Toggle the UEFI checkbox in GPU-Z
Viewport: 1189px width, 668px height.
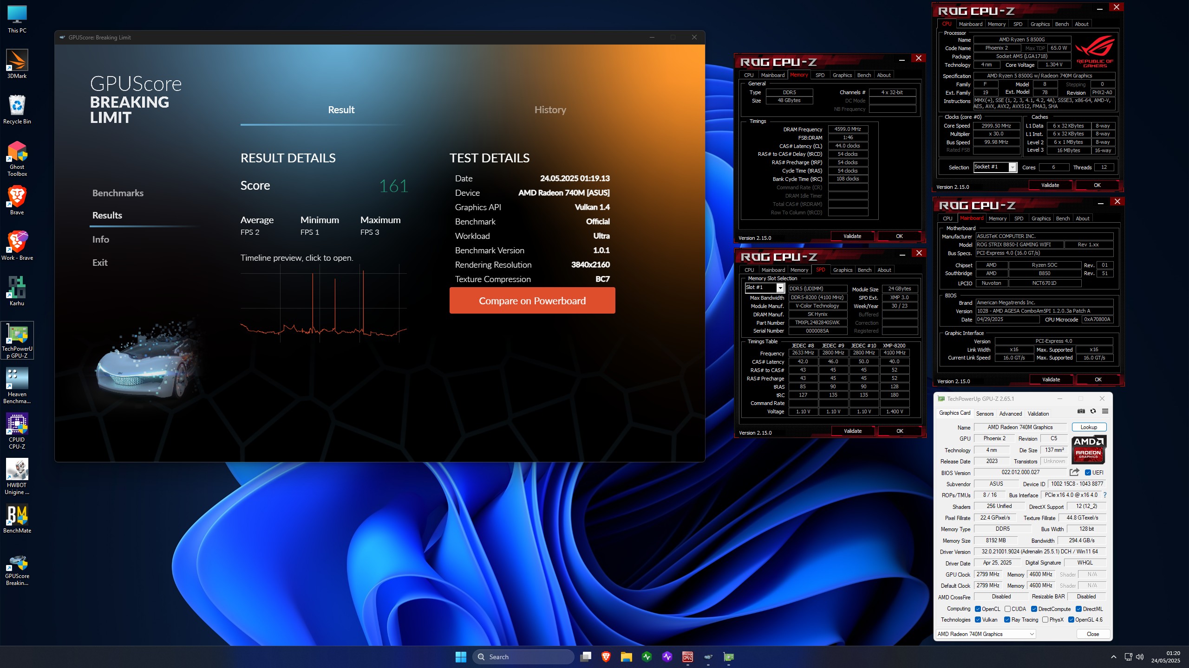tap(1088, 473)
